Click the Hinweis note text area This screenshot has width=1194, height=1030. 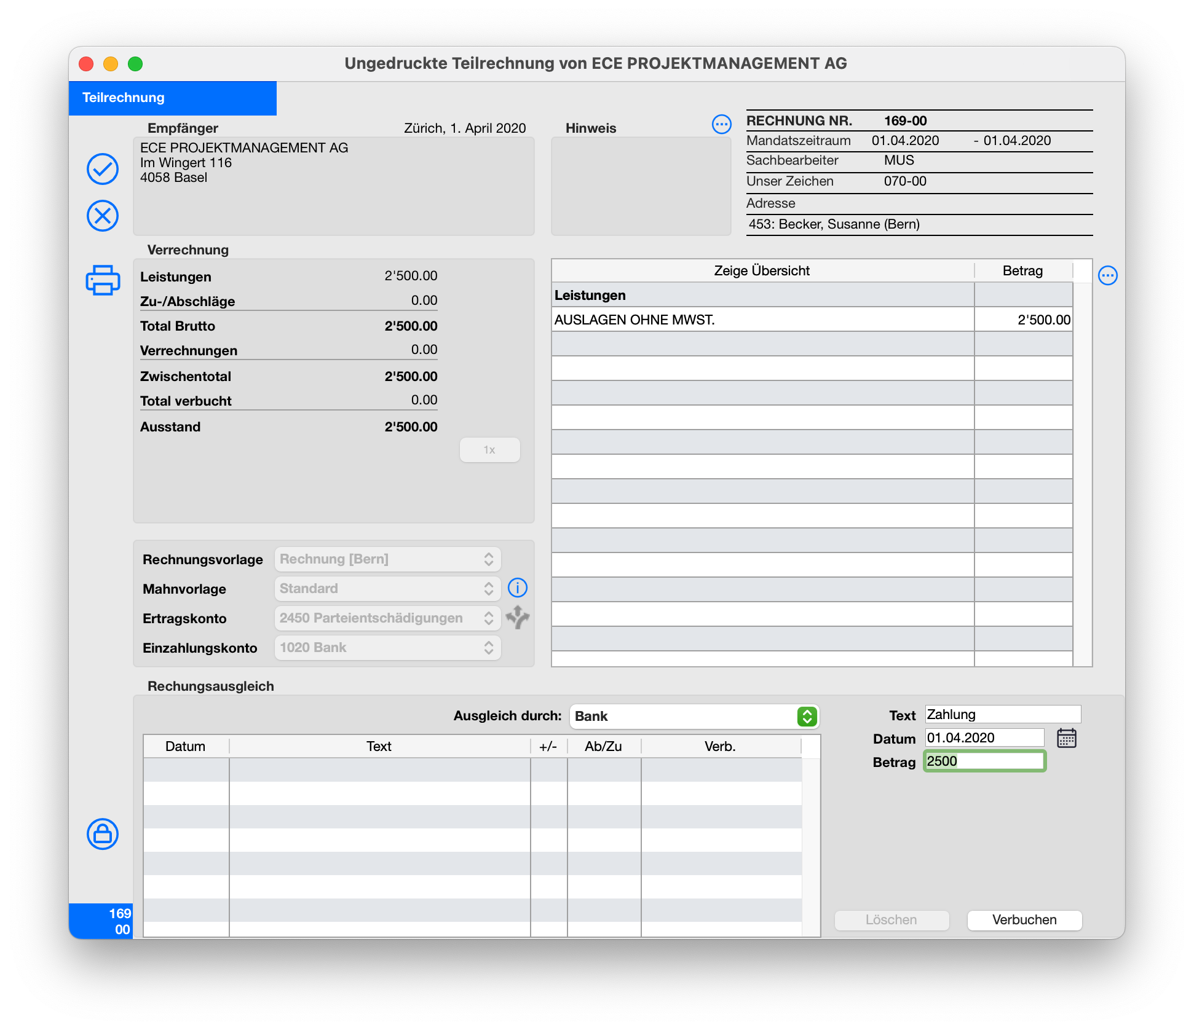point(641,186)
